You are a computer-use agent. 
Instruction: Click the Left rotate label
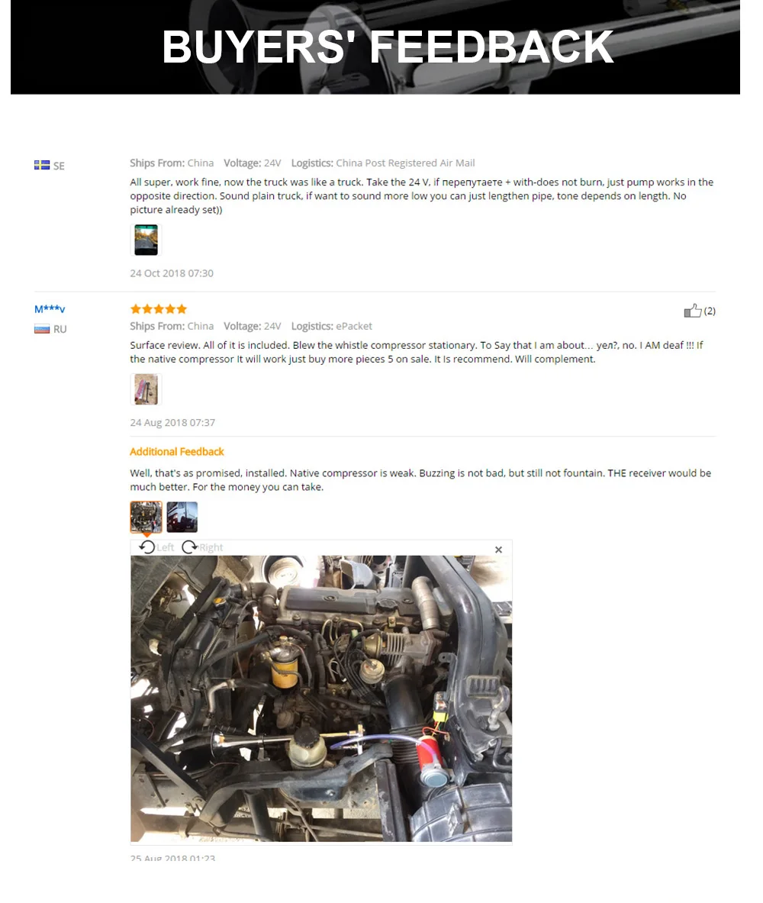tap(166, 547)
